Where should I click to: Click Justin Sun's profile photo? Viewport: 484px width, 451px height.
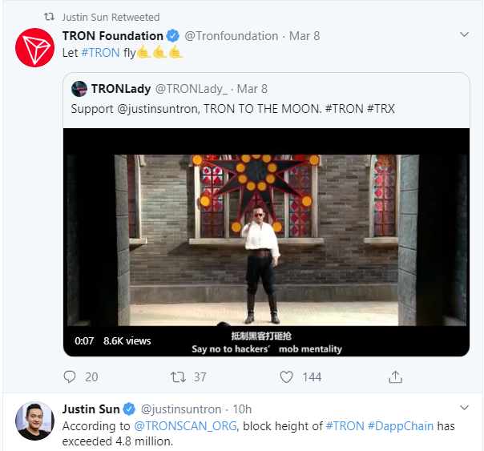(x=34, y=421)
